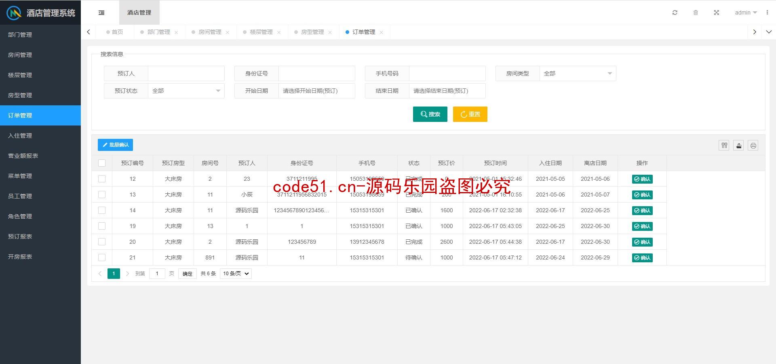
Task: Click the 确认 button for order 12
Action: [642, 179]
